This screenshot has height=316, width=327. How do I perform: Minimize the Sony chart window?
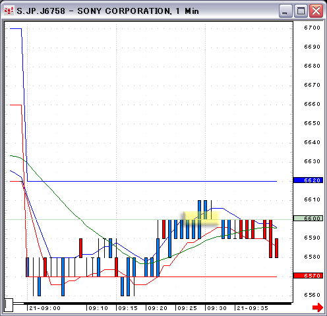pyautogui.click(x=285, y=11)
